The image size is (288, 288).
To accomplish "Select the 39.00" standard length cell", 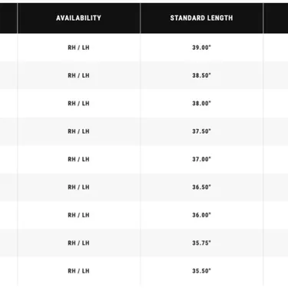I will 201,48.
